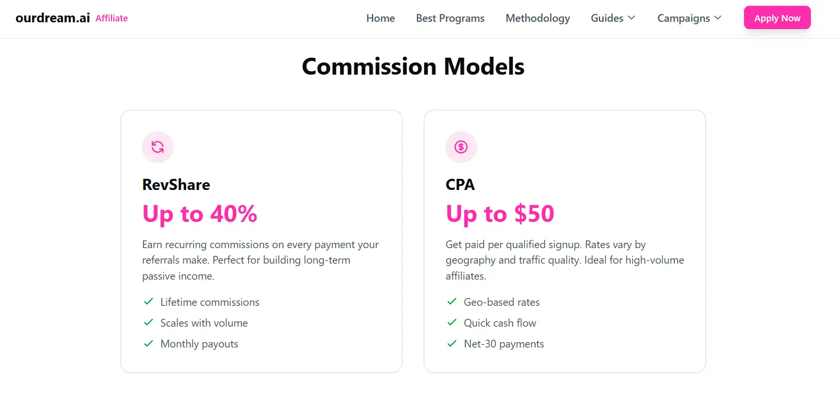Viewport: 839px width, 394px height.
Task: Select the CPA commission card
Action: [x=565, y=241]
